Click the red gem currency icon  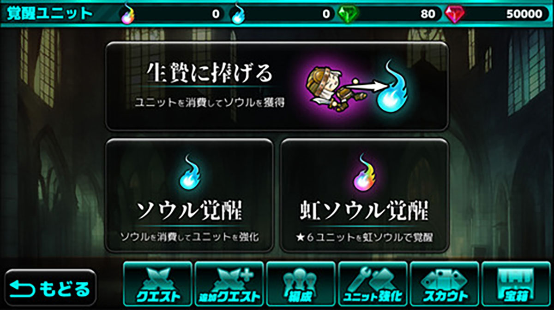(455, 14)
